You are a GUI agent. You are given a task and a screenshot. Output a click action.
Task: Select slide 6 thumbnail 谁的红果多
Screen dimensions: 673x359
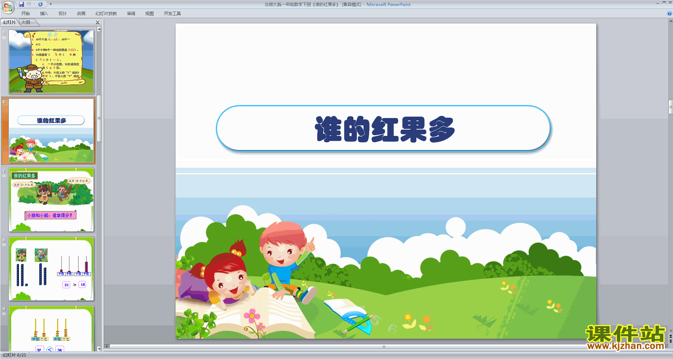51,131
